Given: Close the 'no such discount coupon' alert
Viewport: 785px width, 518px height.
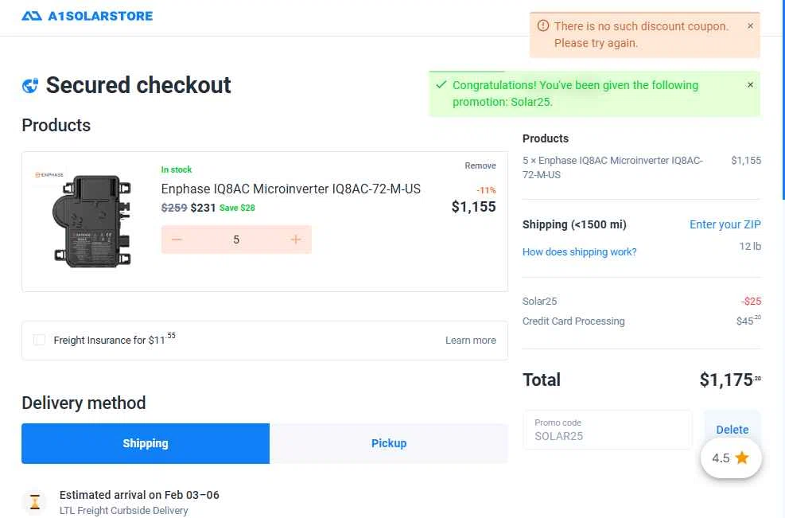Looking at the screenshot, I should (x=750, y=26).
